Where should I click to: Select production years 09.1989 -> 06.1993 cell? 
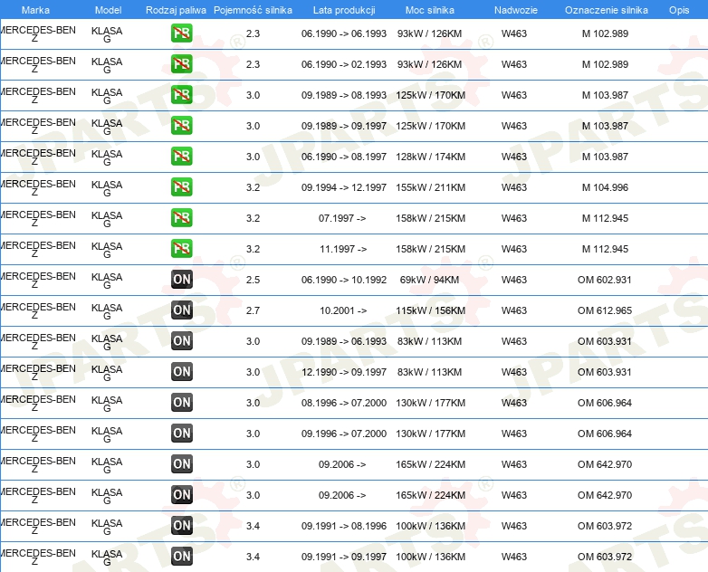point(344,341)
